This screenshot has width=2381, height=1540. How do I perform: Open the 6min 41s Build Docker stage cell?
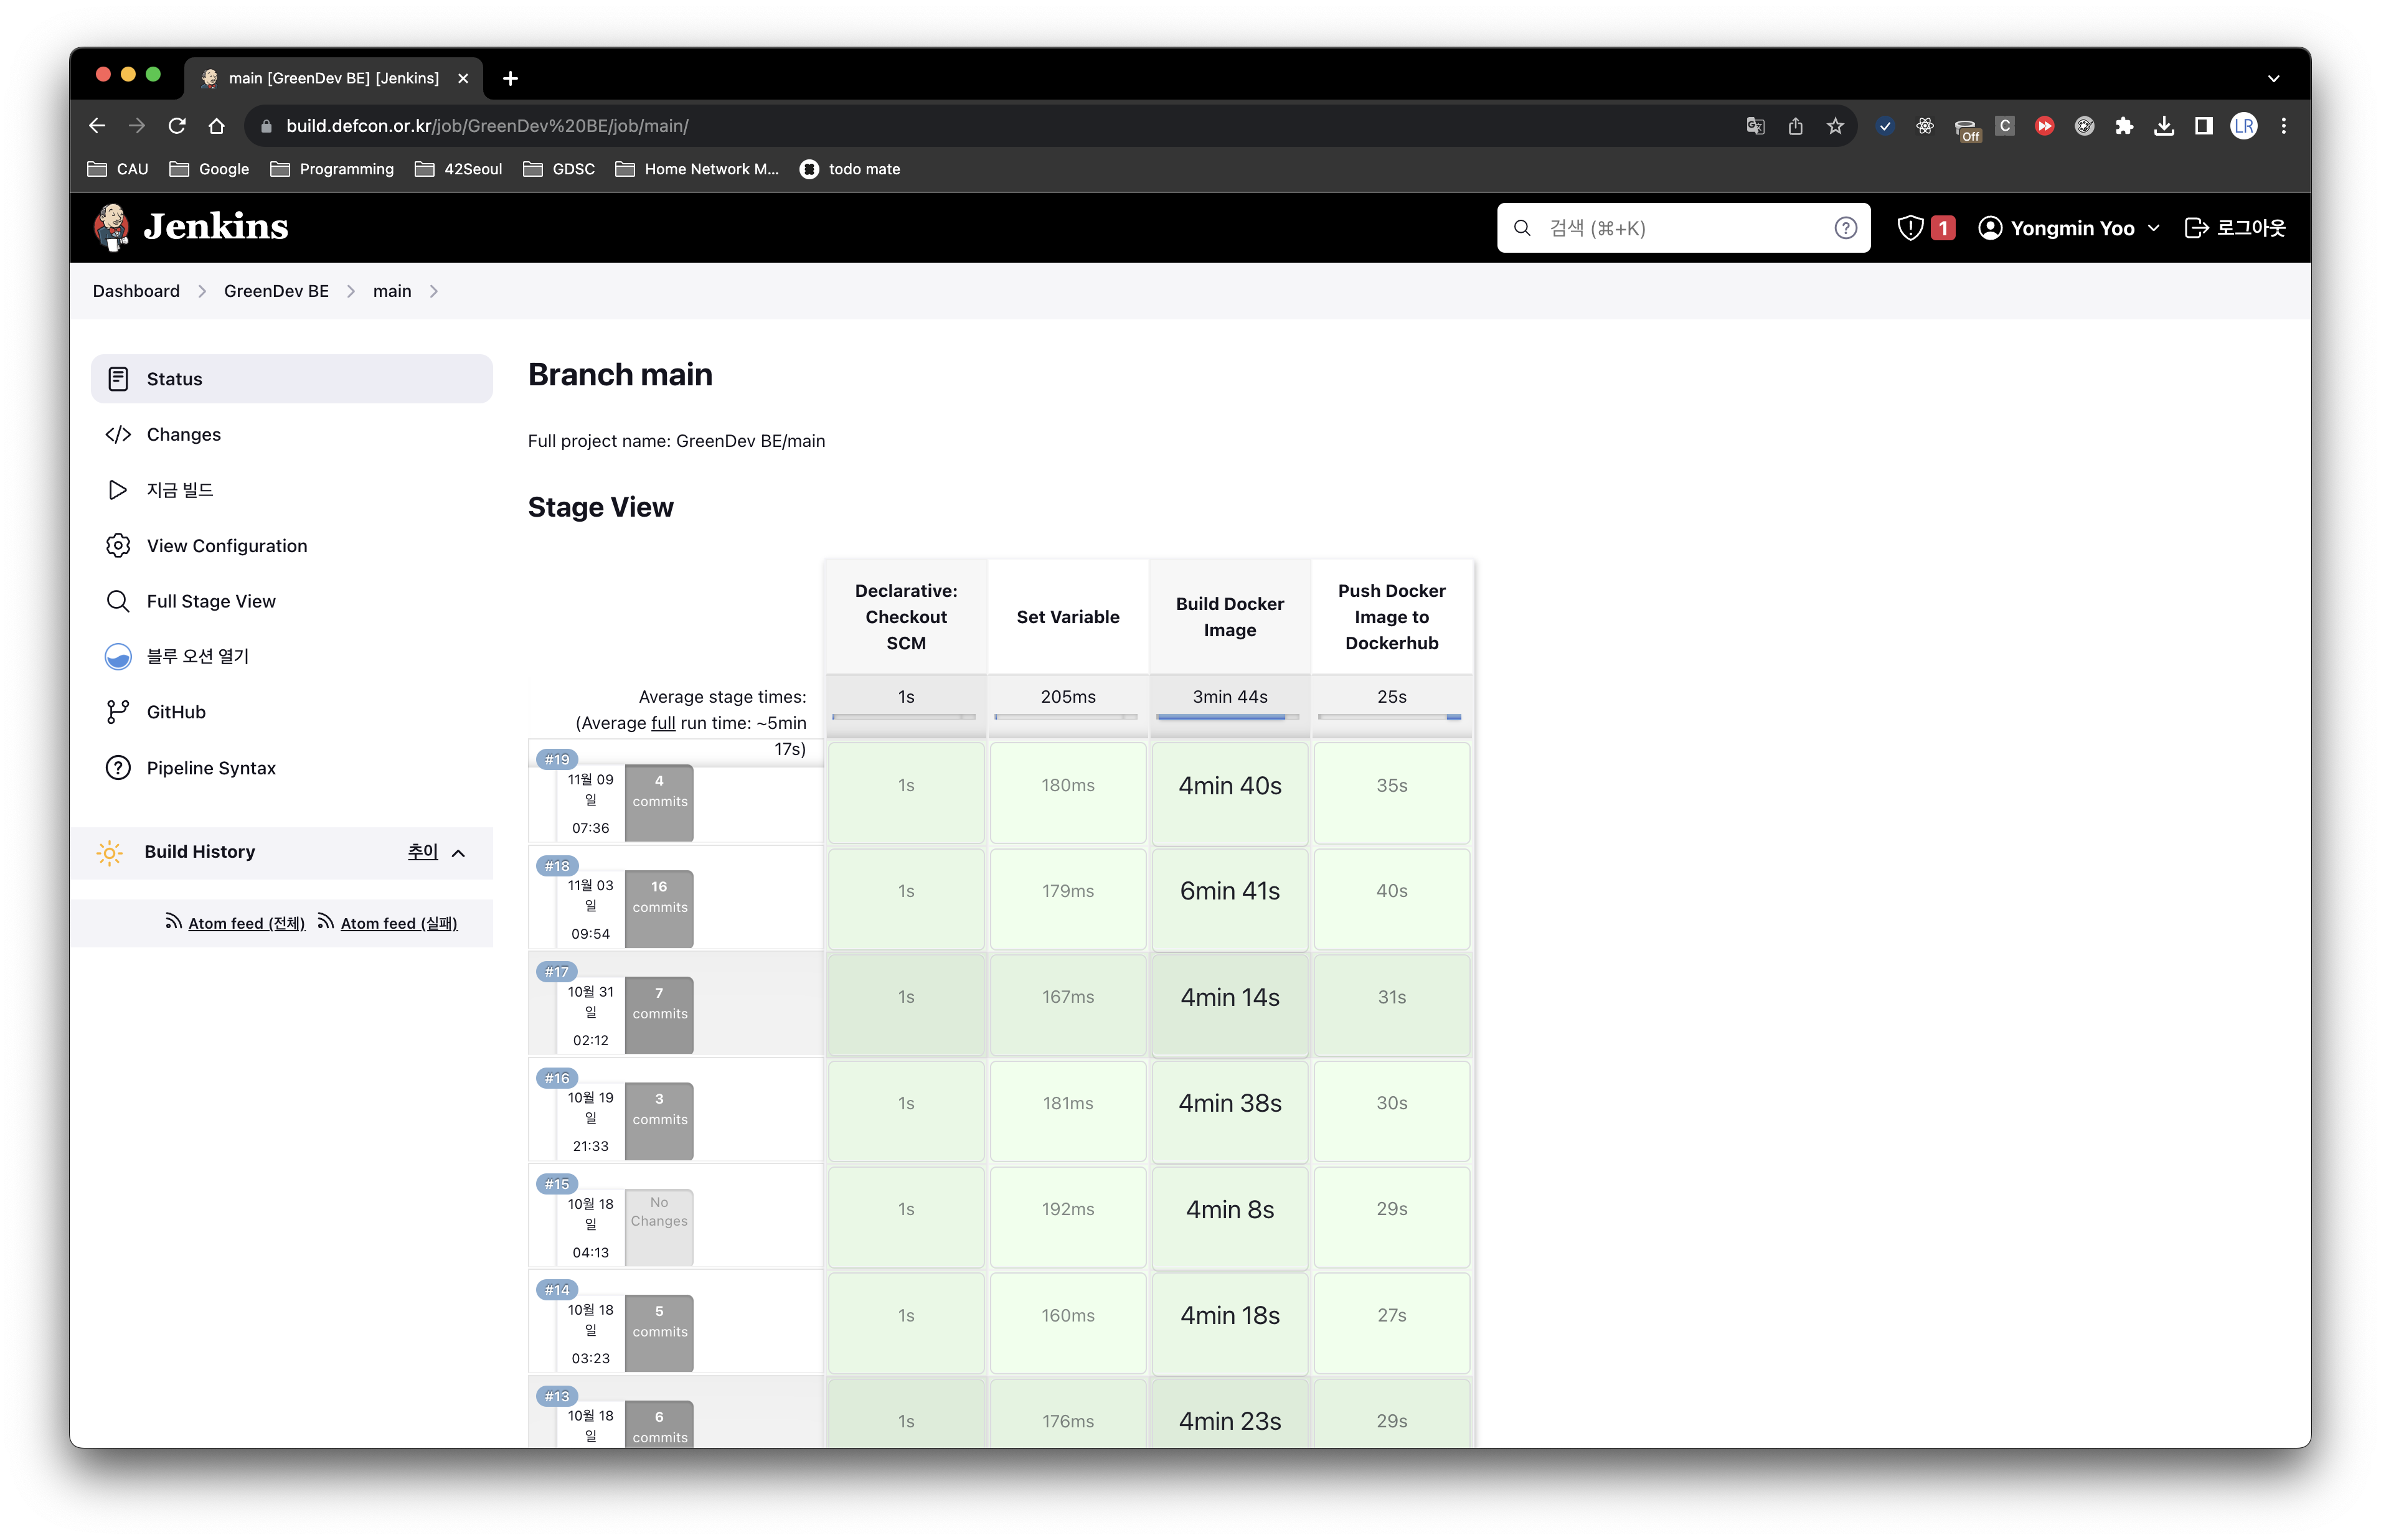(1229, 899)
